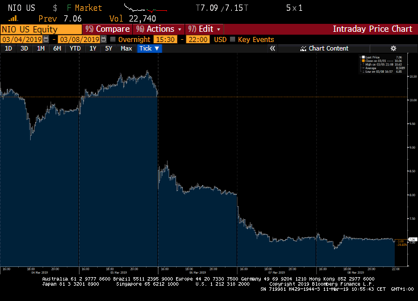
Task: Select the 1D range tab
Action: click(x=9, y=48)
